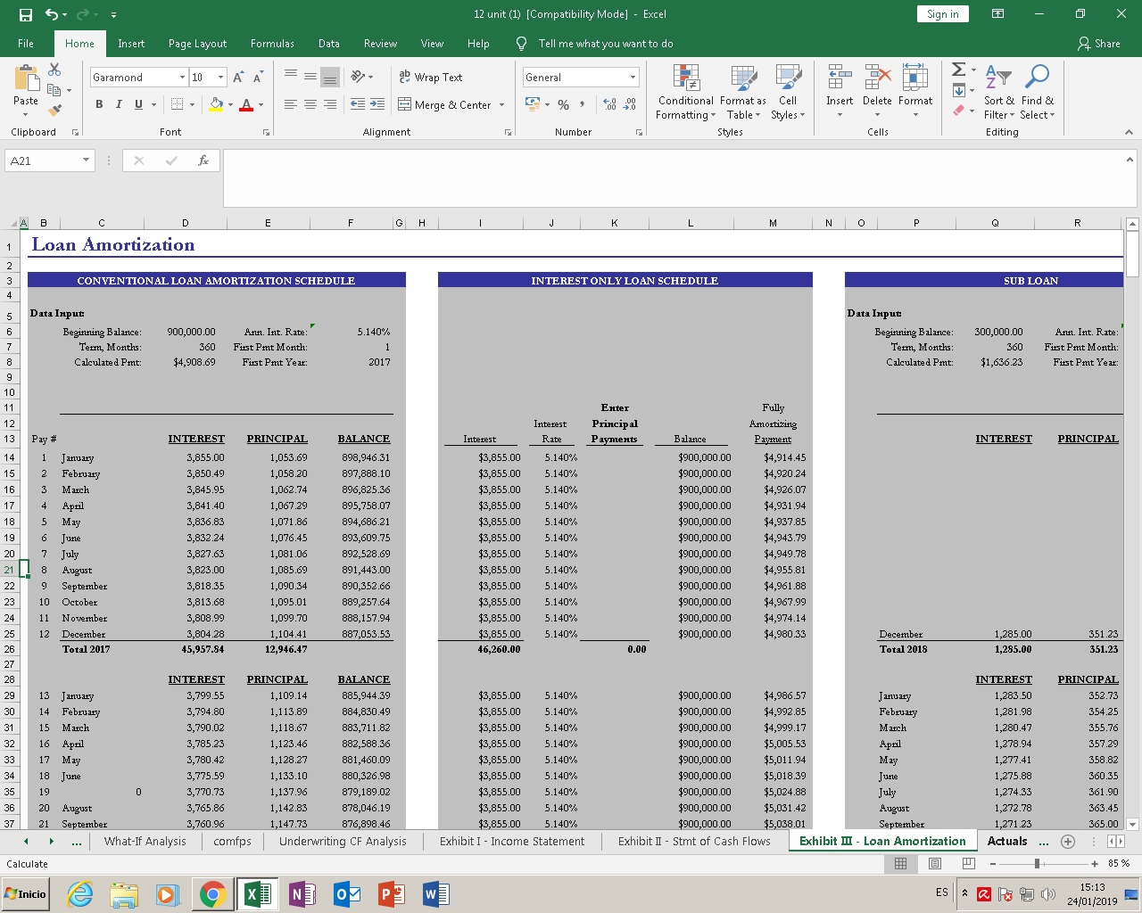1142x913 pixels.
Task: Apply the Percent Style format
Action: (563, 104)
